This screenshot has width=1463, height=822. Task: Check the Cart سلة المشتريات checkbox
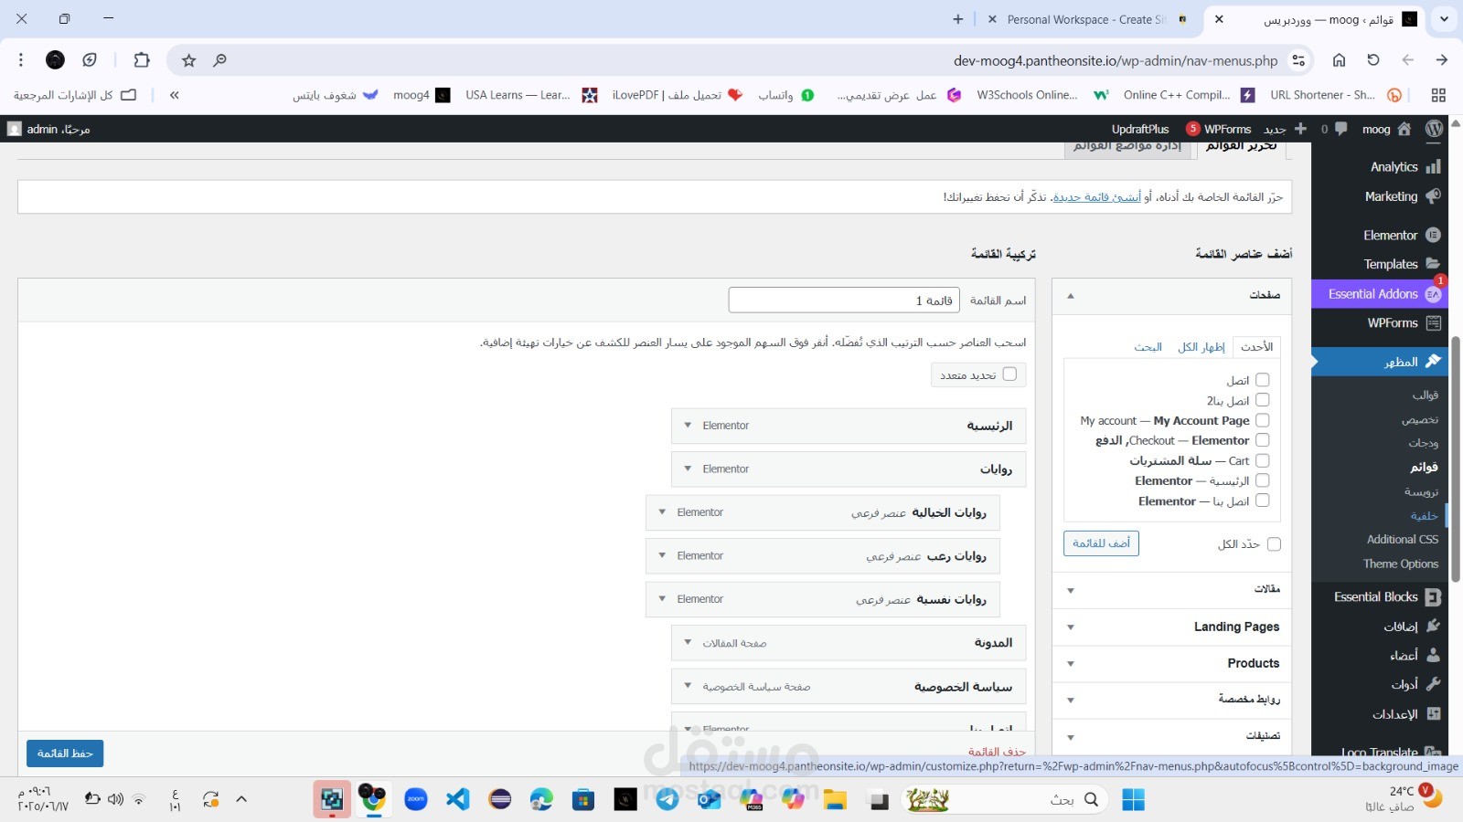[1263, 460]
